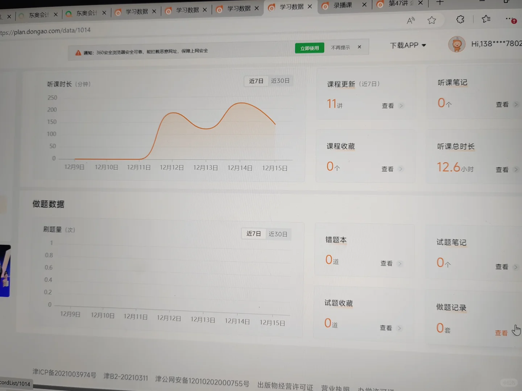Click the warning triangle in the 360 notice bar

pyautogui.click(x=78, y=53)
